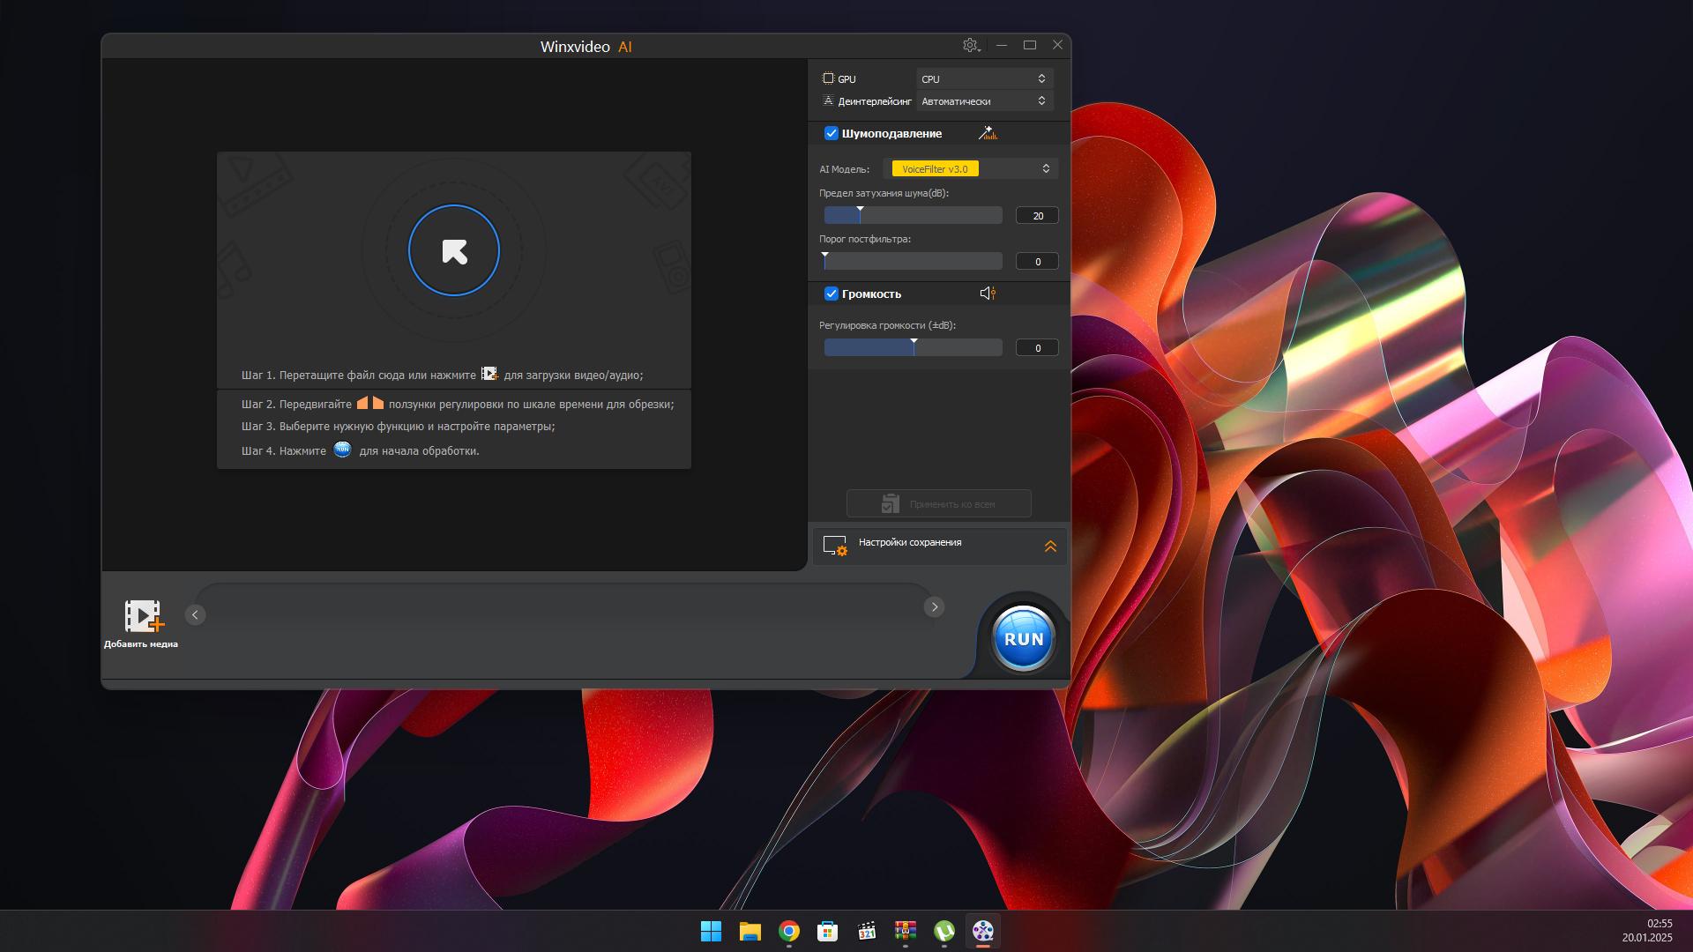Open the GPU dropdown showing CPU
Screen dimensions: 1693x952
pos(984,78)
